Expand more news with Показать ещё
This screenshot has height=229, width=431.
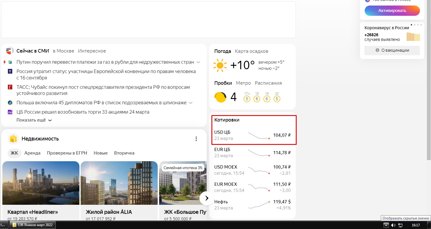[34, 120]
